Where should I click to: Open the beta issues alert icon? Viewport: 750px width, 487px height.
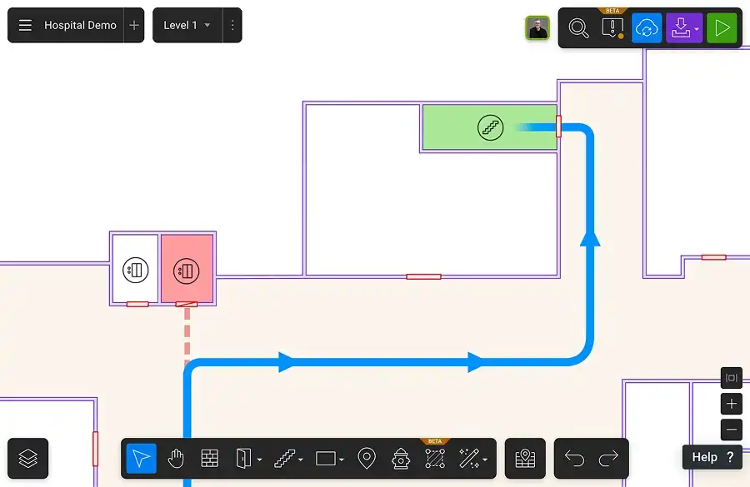(x=612, y=27)
